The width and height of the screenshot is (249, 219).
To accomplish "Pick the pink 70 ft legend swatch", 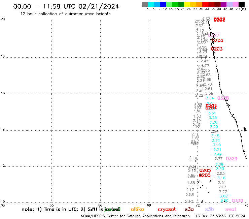I will (x=235, y=4).
